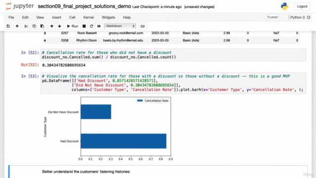Restart the kernel circular arrow icon
Screen dimensions: 316x178
tap(91, 26)
